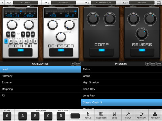Load the Twins preset
The image size is (162, 121).
click(122, 69)
